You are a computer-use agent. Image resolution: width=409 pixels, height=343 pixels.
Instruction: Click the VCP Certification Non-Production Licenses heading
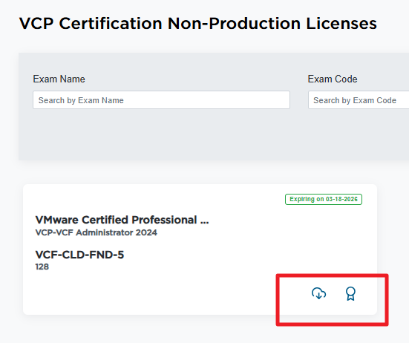coord(198,24)
